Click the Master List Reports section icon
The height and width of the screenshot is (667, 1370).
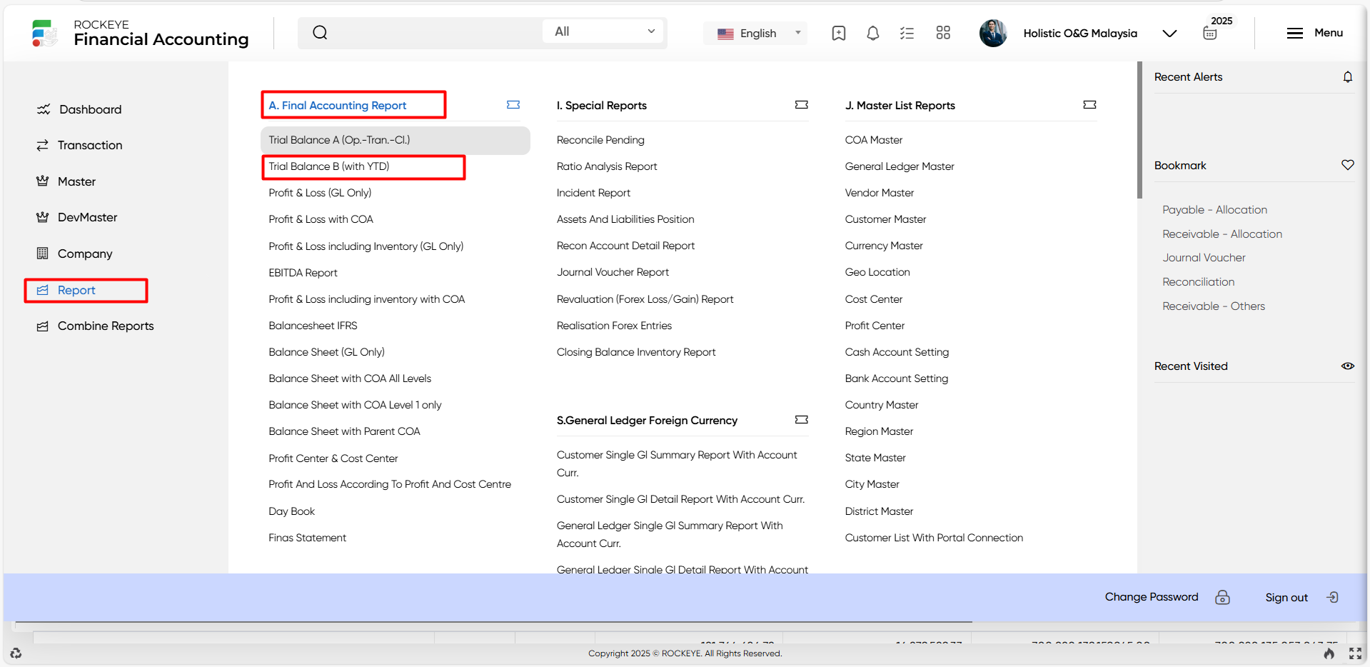[x=1089, y=105]
